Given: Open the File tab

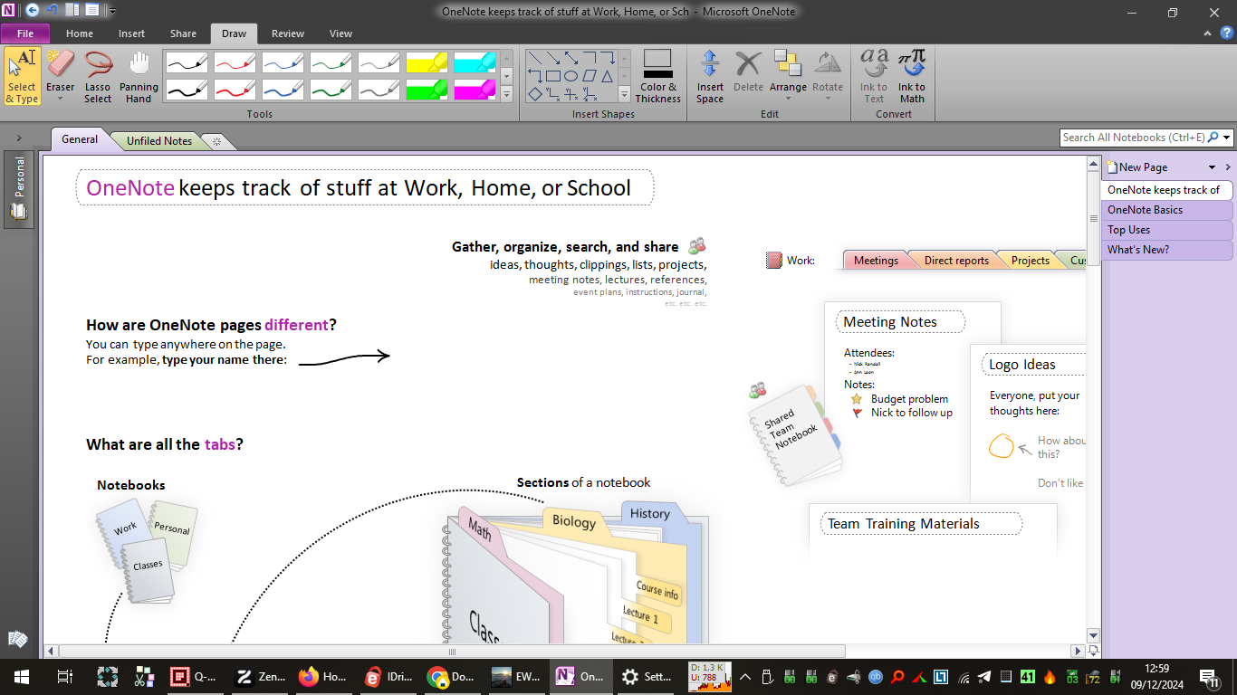Looking at the screenshot, I should point(25,33).
